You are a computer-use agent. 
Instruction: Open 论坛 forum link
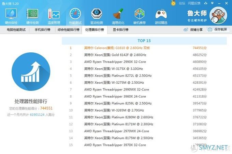click(x=182, y=3)
